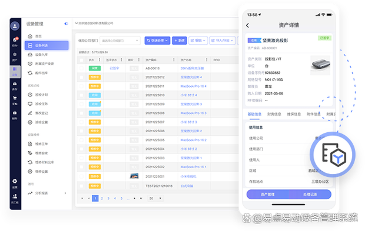This screenshot has width=365, height=231.
Task: Open the gear 设置 icon in dark rail
Action: coord(15,183)
